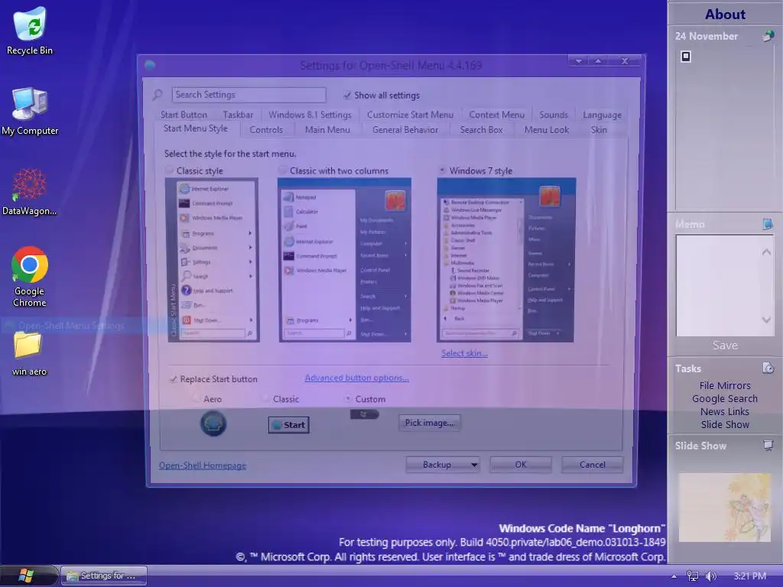The height and width of the screenshot is (587, 783).
Task: Open the Language tab
Action: [x=603, y=115]
